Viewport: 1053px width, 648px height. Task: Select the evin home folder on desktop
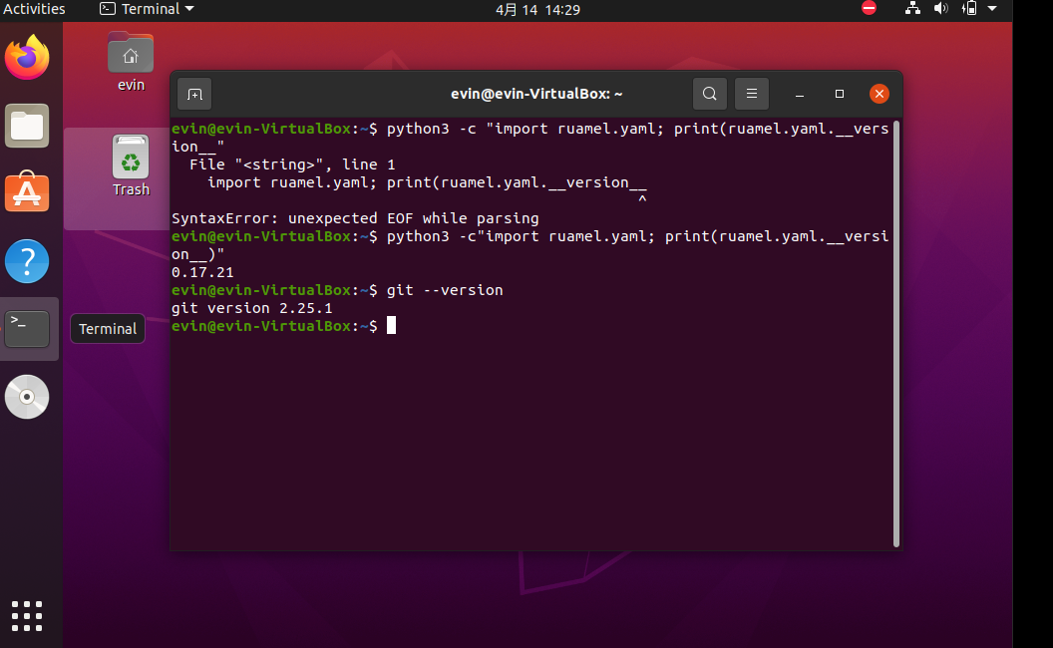coord(131,62)
